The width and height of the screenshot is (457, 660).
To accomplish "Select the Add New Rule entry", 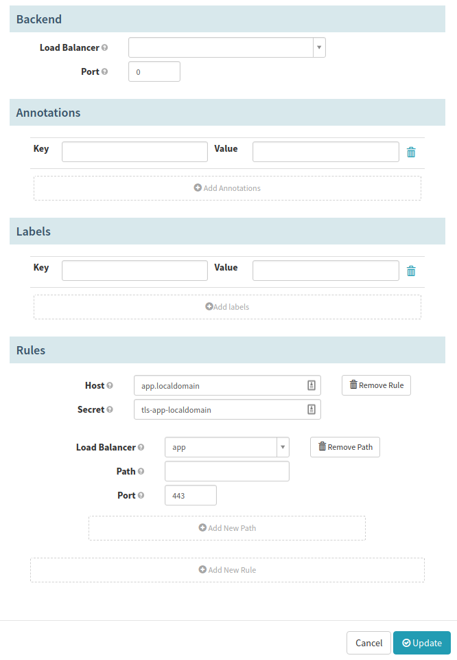I will (227, 569).
